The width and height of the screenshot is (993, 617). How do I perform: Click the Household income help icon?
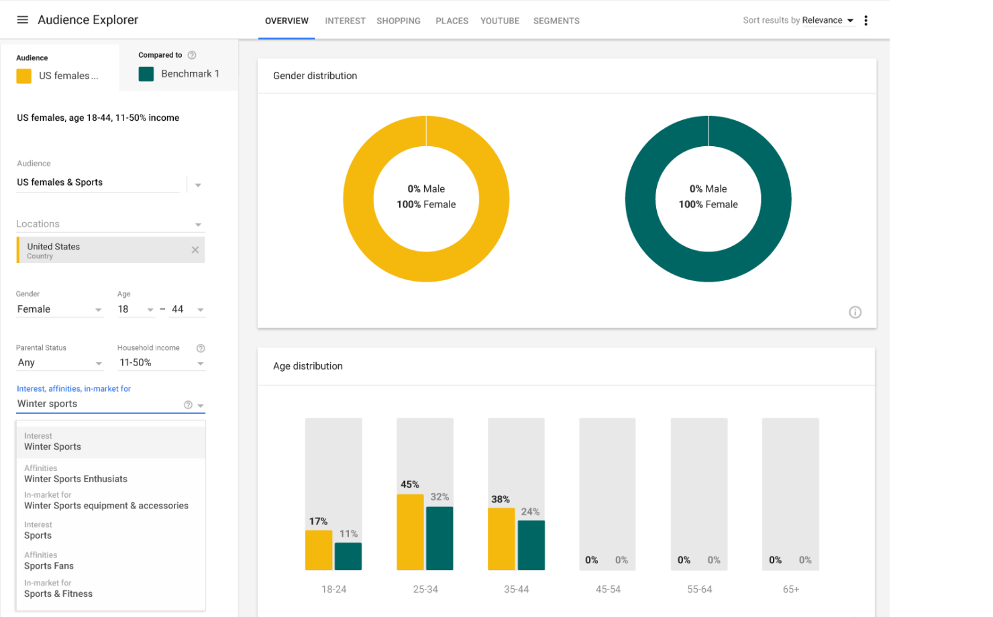201,348
